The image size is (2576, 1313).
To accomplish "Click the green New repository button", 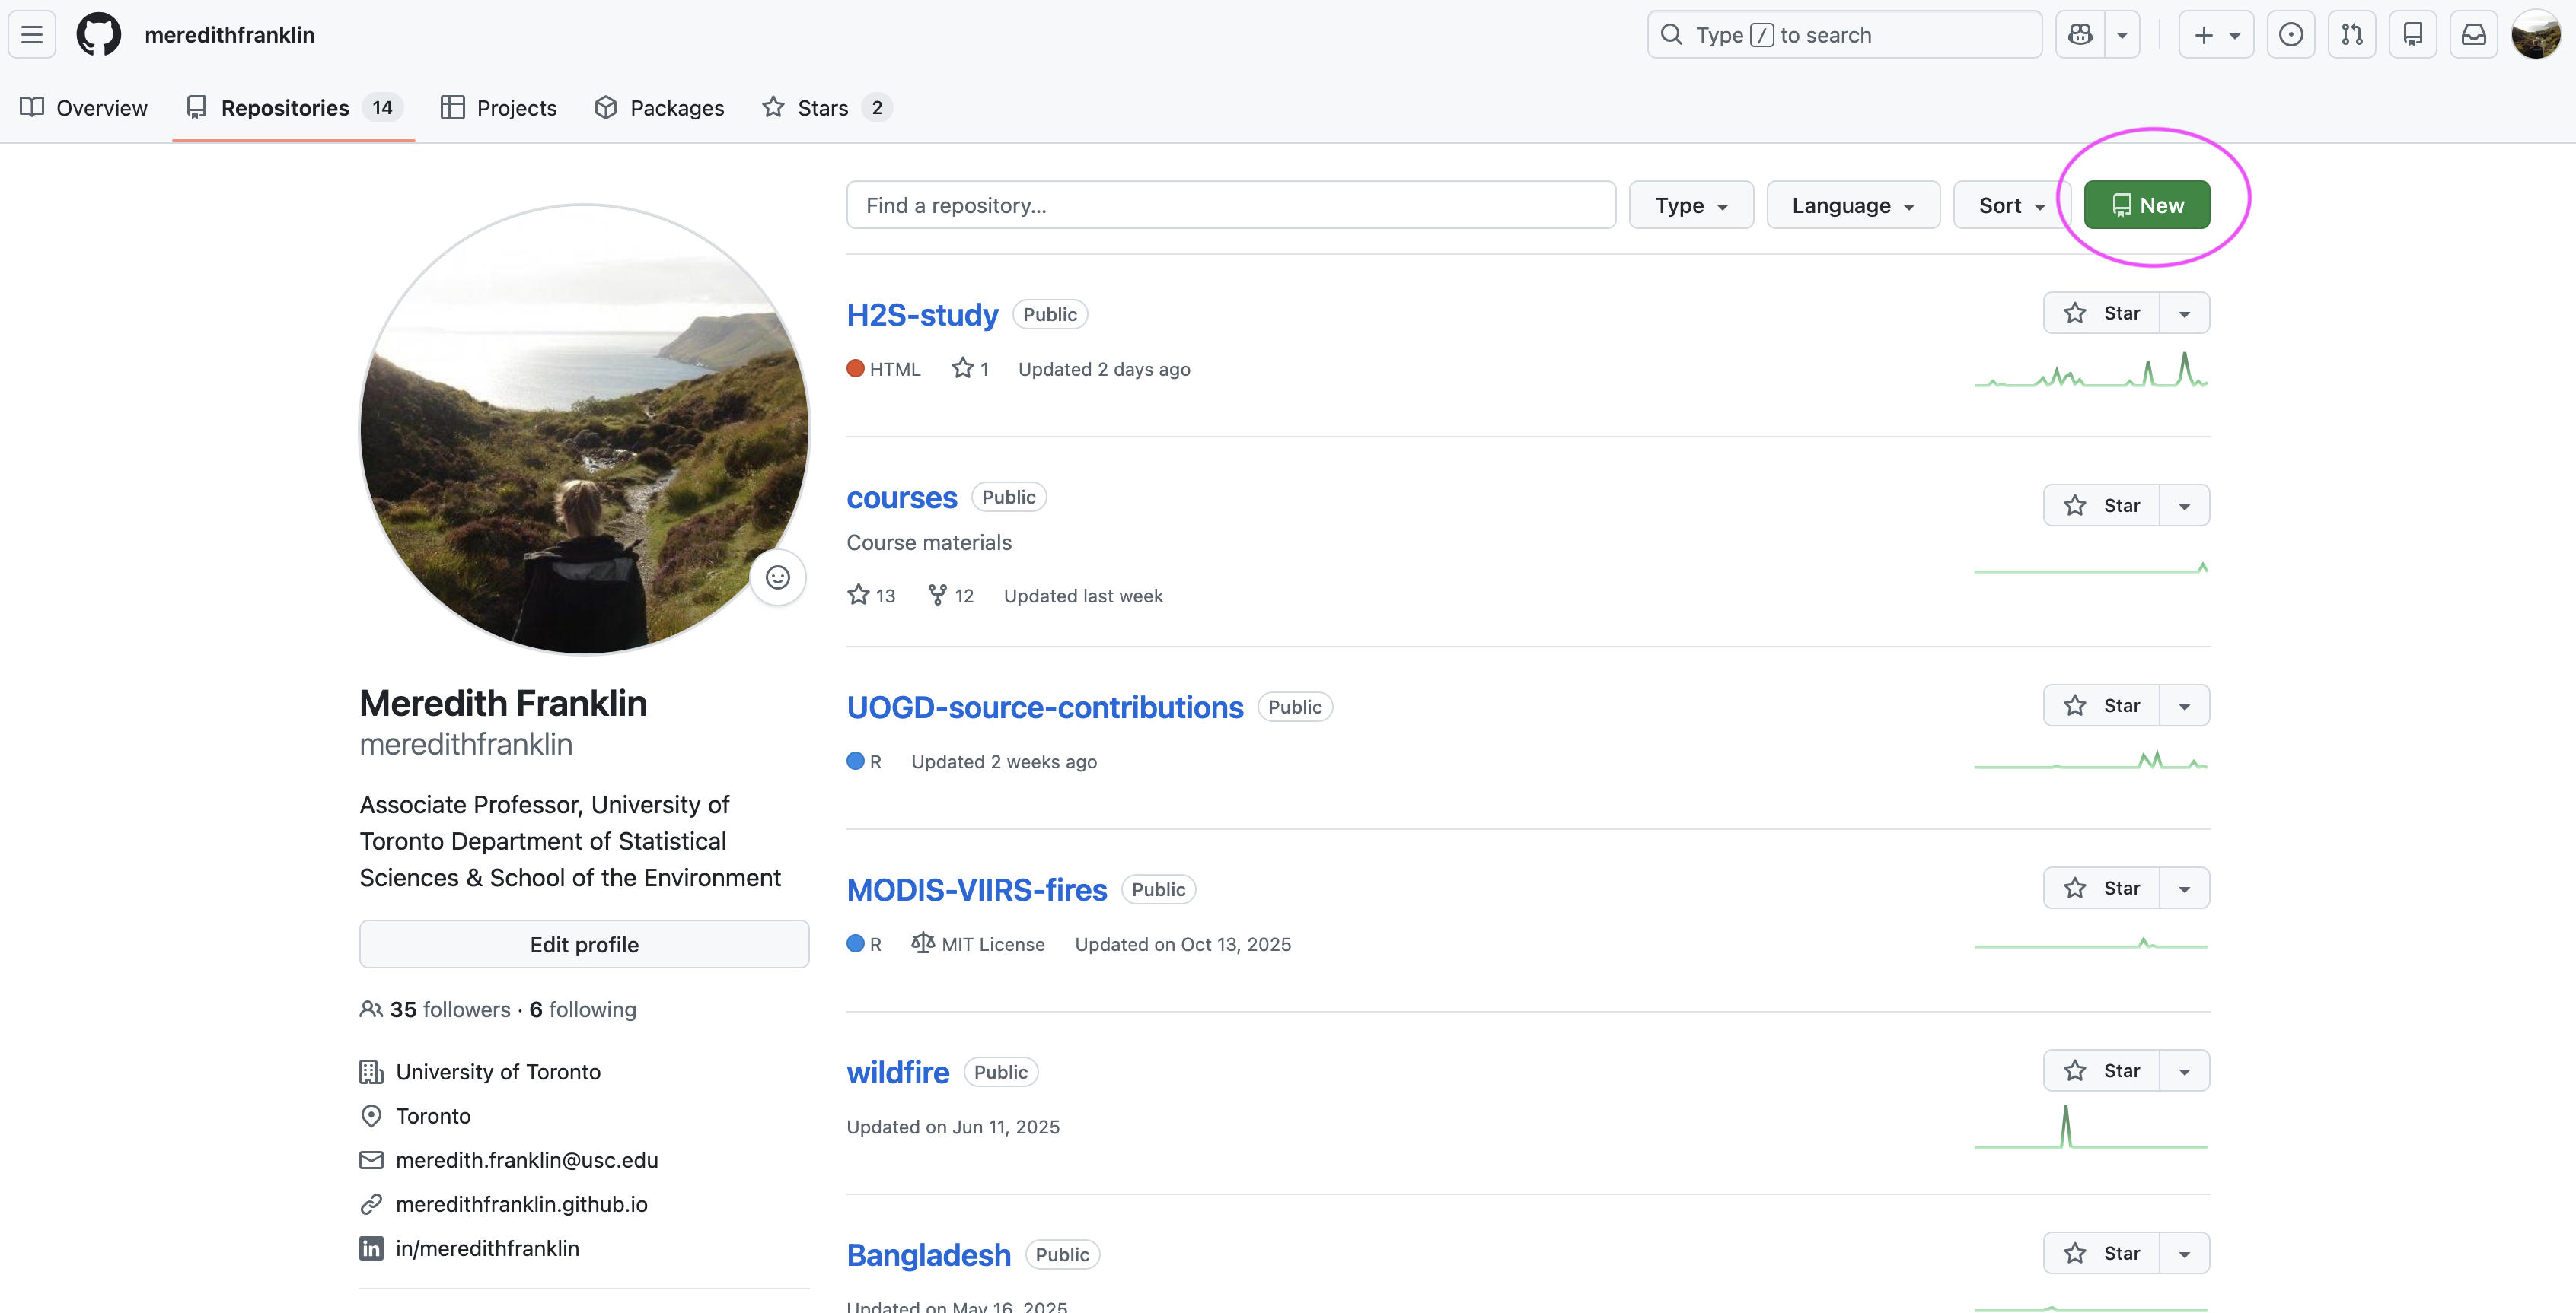I will pos(2146,204).
